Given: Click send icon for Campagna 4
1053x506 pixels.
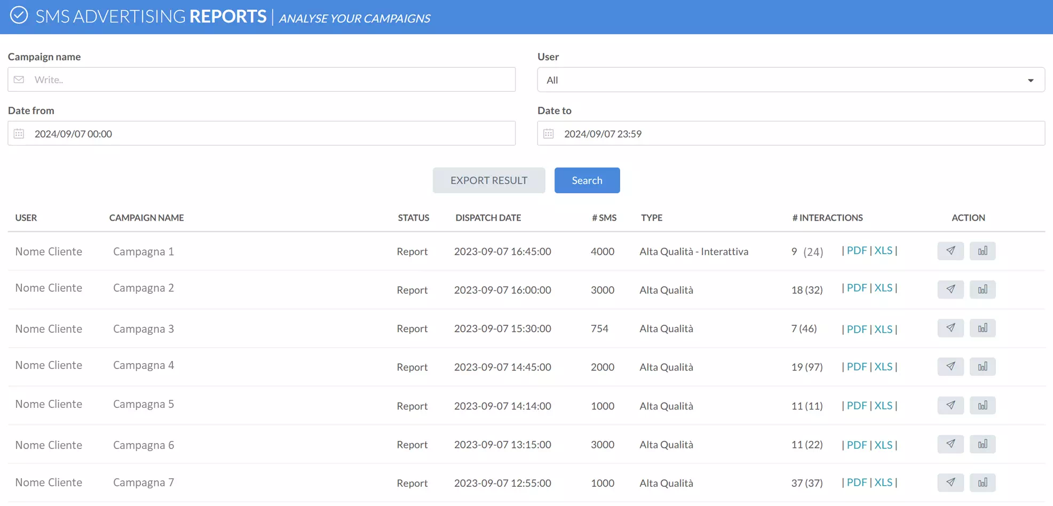Looking at the screenshot, I should (951, 366).
